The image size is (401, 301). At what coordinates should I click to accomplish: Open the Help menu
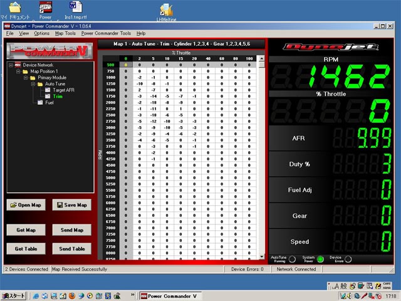coord(141,33)
